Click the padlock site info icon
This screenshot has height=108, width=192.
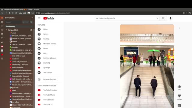pyautogui.click(x=39, y=13)
